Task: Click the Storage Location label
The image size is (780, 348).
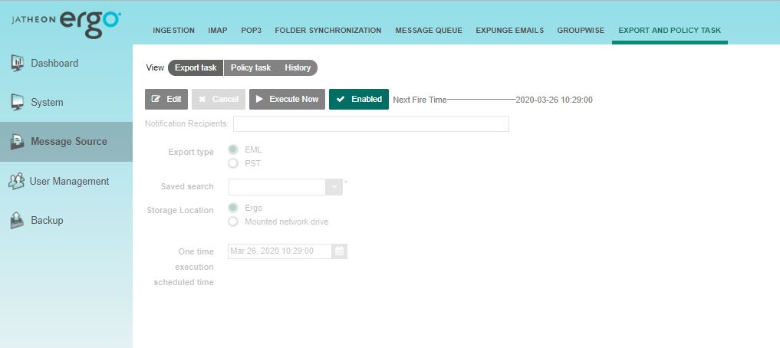Action: [180, 210]
